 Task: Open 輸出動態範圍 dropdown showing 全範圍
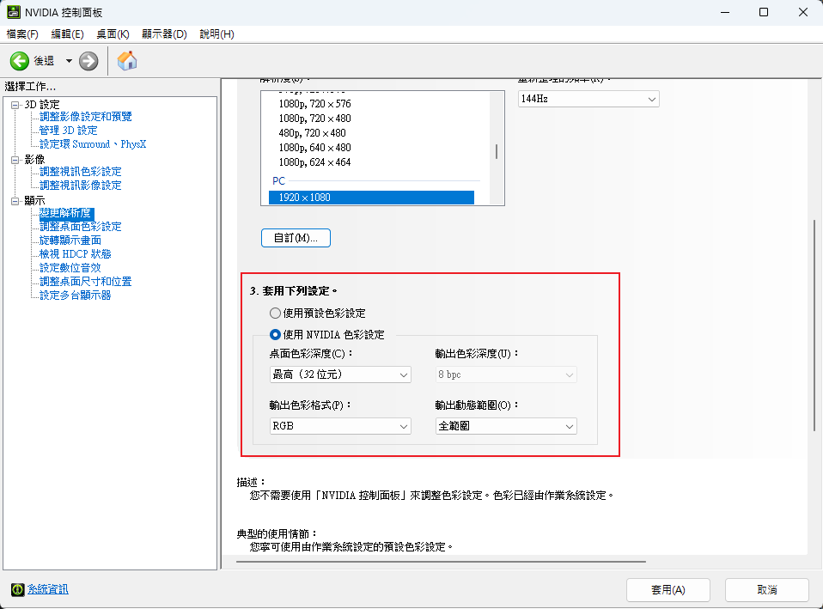click(506, 426)
